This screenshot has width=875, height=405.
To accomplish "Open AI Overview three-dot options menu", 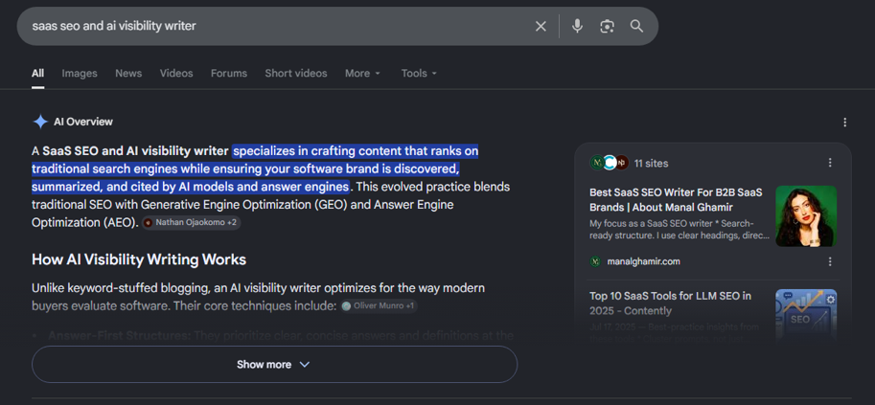I will click(845, 123).
